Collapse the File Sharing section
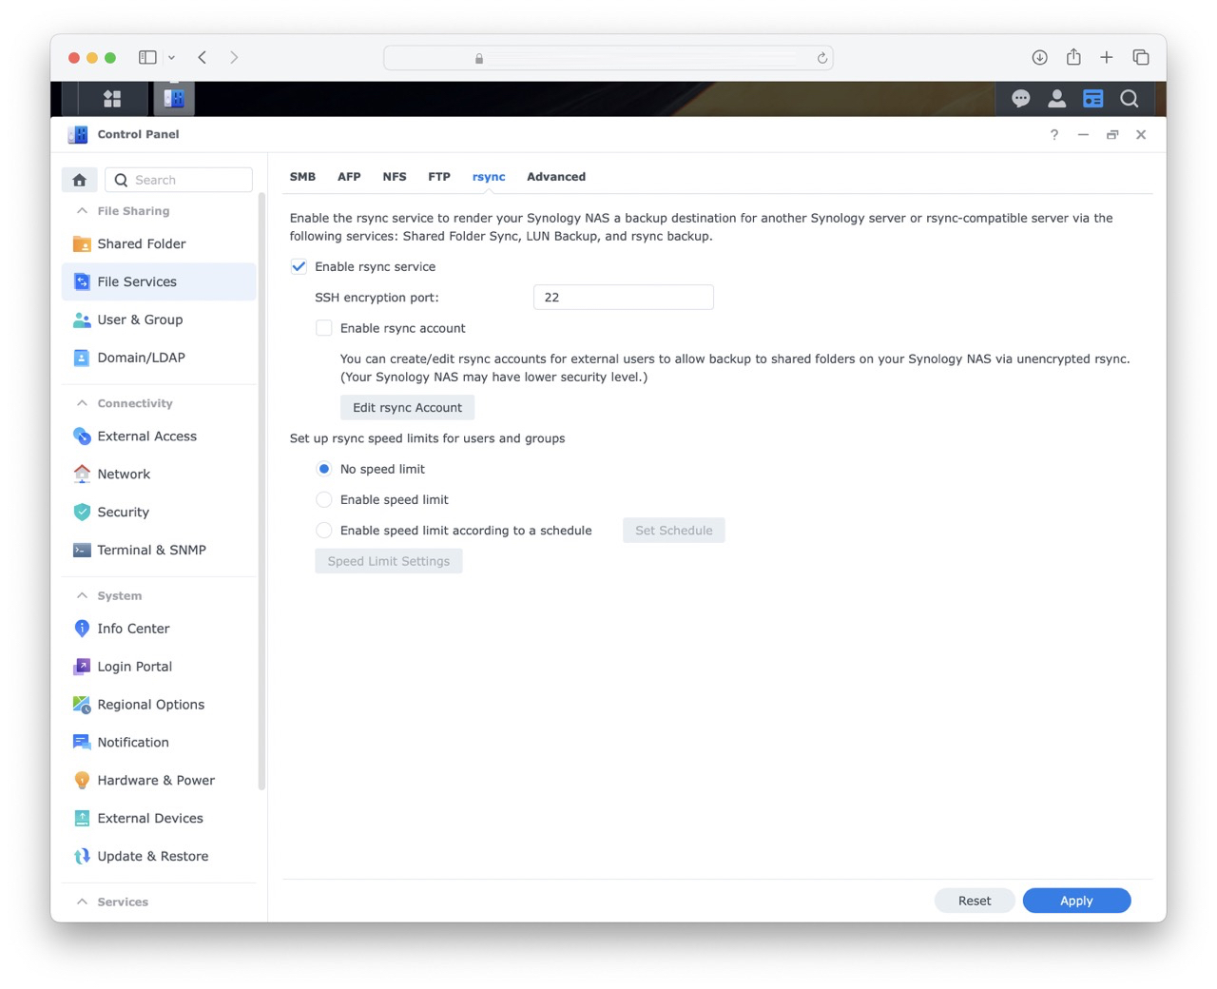 click(x=81, y=210)
